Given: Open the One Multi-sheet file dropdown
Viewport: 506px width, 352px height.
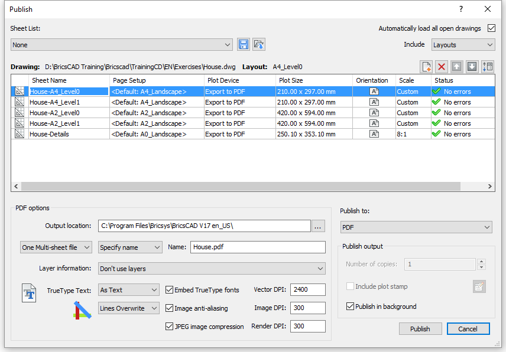Looking at the screenshot, I should click(56, 247).
